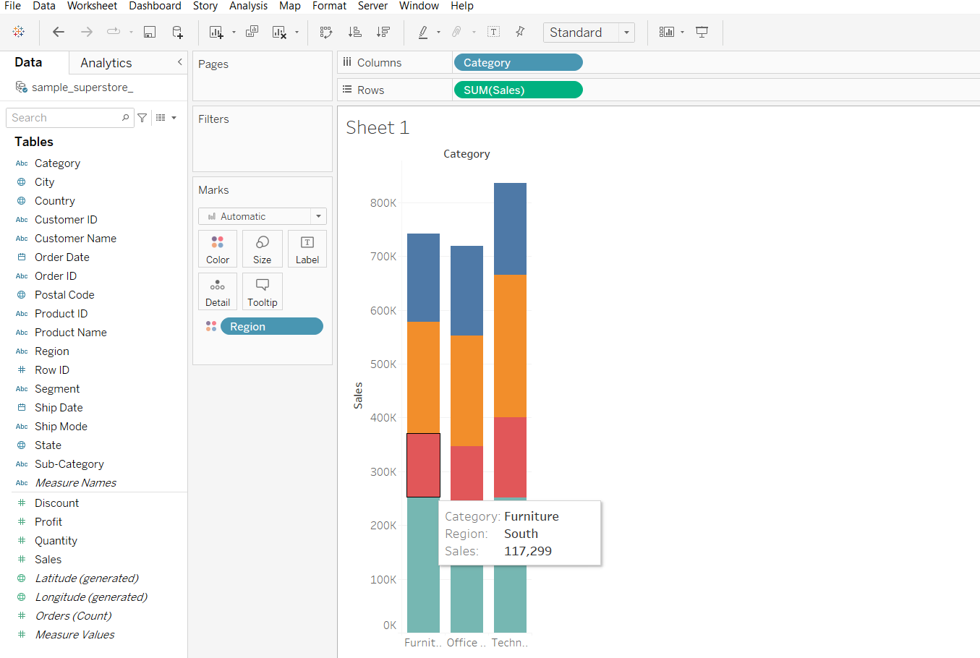Open the Standard fit dropdown
Viewport: 980px width, 658px height.
[626, 33]
